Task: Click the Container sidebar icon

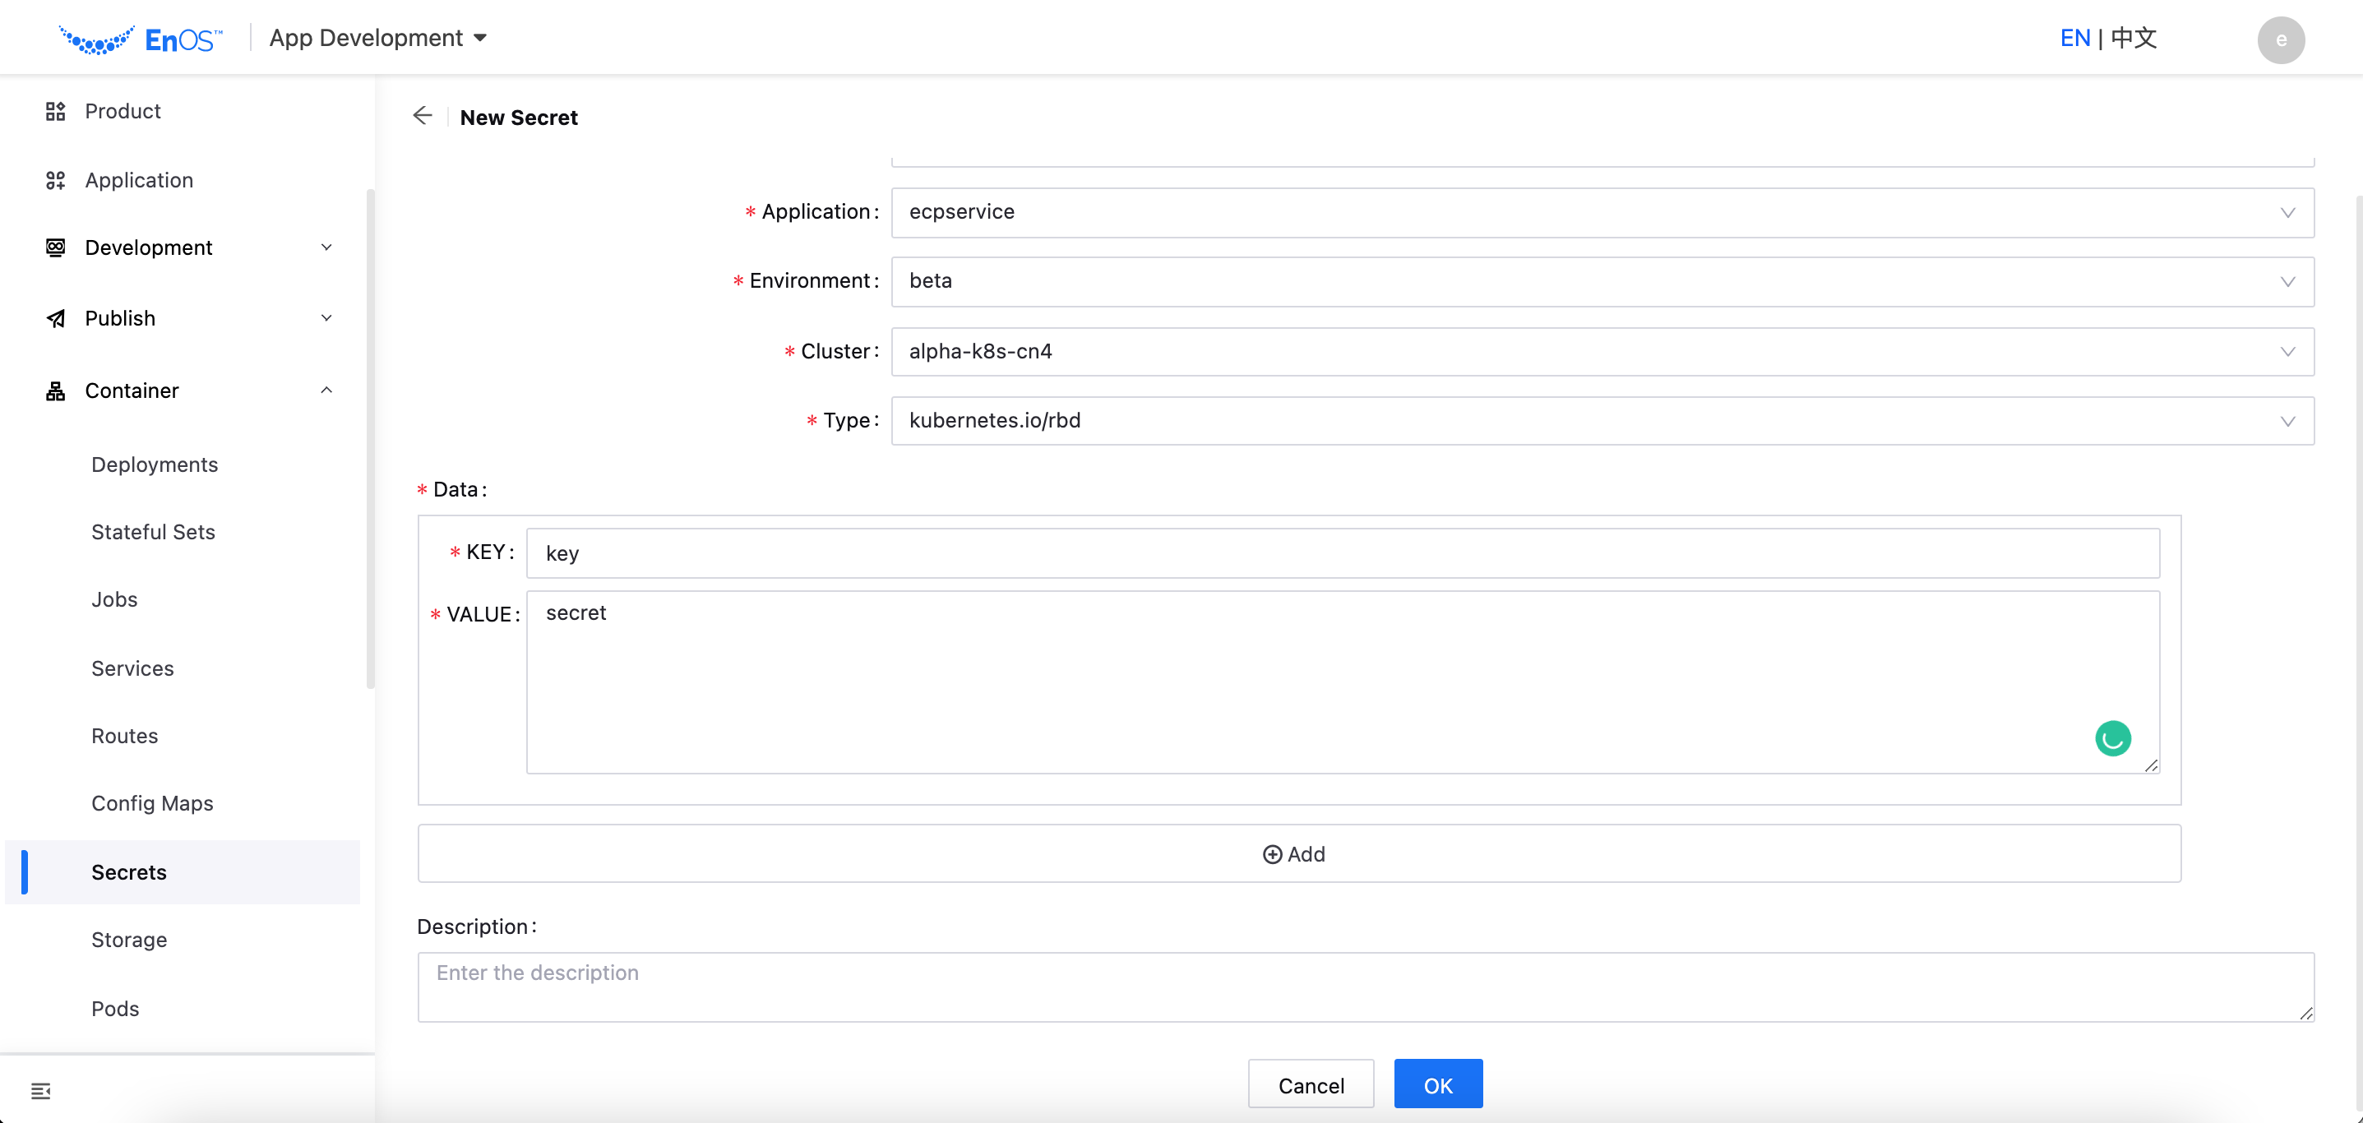Action: tap(55, 391)
